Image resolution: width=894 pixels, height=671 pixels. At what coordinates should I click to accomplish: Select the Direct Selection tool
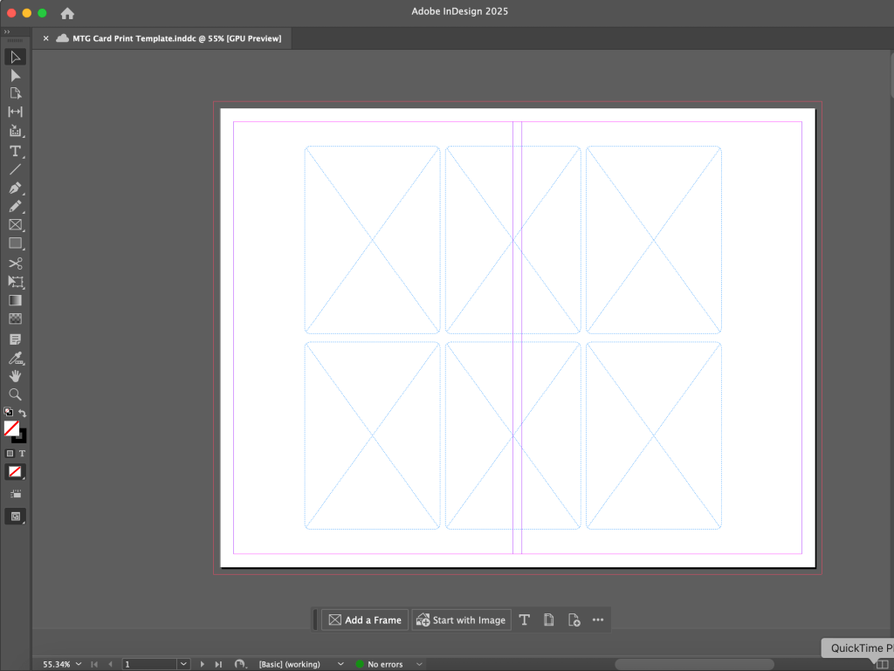pyautogui.click(x=15, y=76)
